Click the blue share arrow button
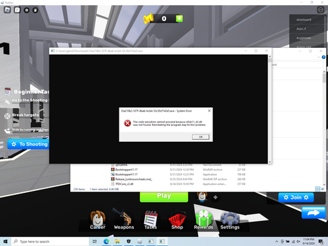 (x=314, y=213)
